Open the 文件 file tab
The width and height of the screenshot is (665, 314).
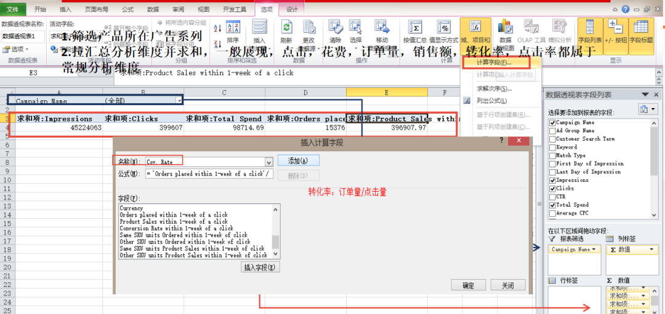pos(13,9)
